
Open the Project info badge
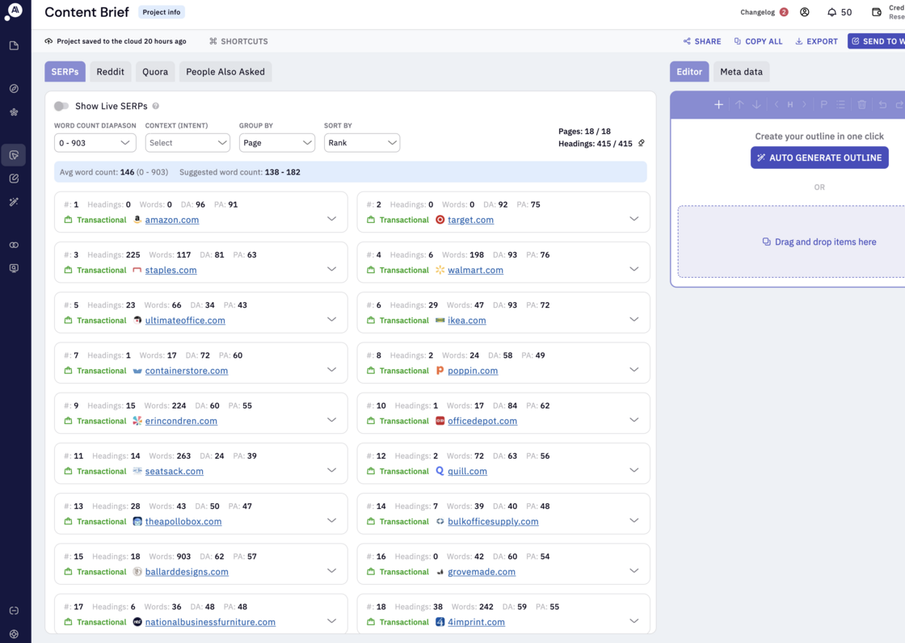coord(162,12)
